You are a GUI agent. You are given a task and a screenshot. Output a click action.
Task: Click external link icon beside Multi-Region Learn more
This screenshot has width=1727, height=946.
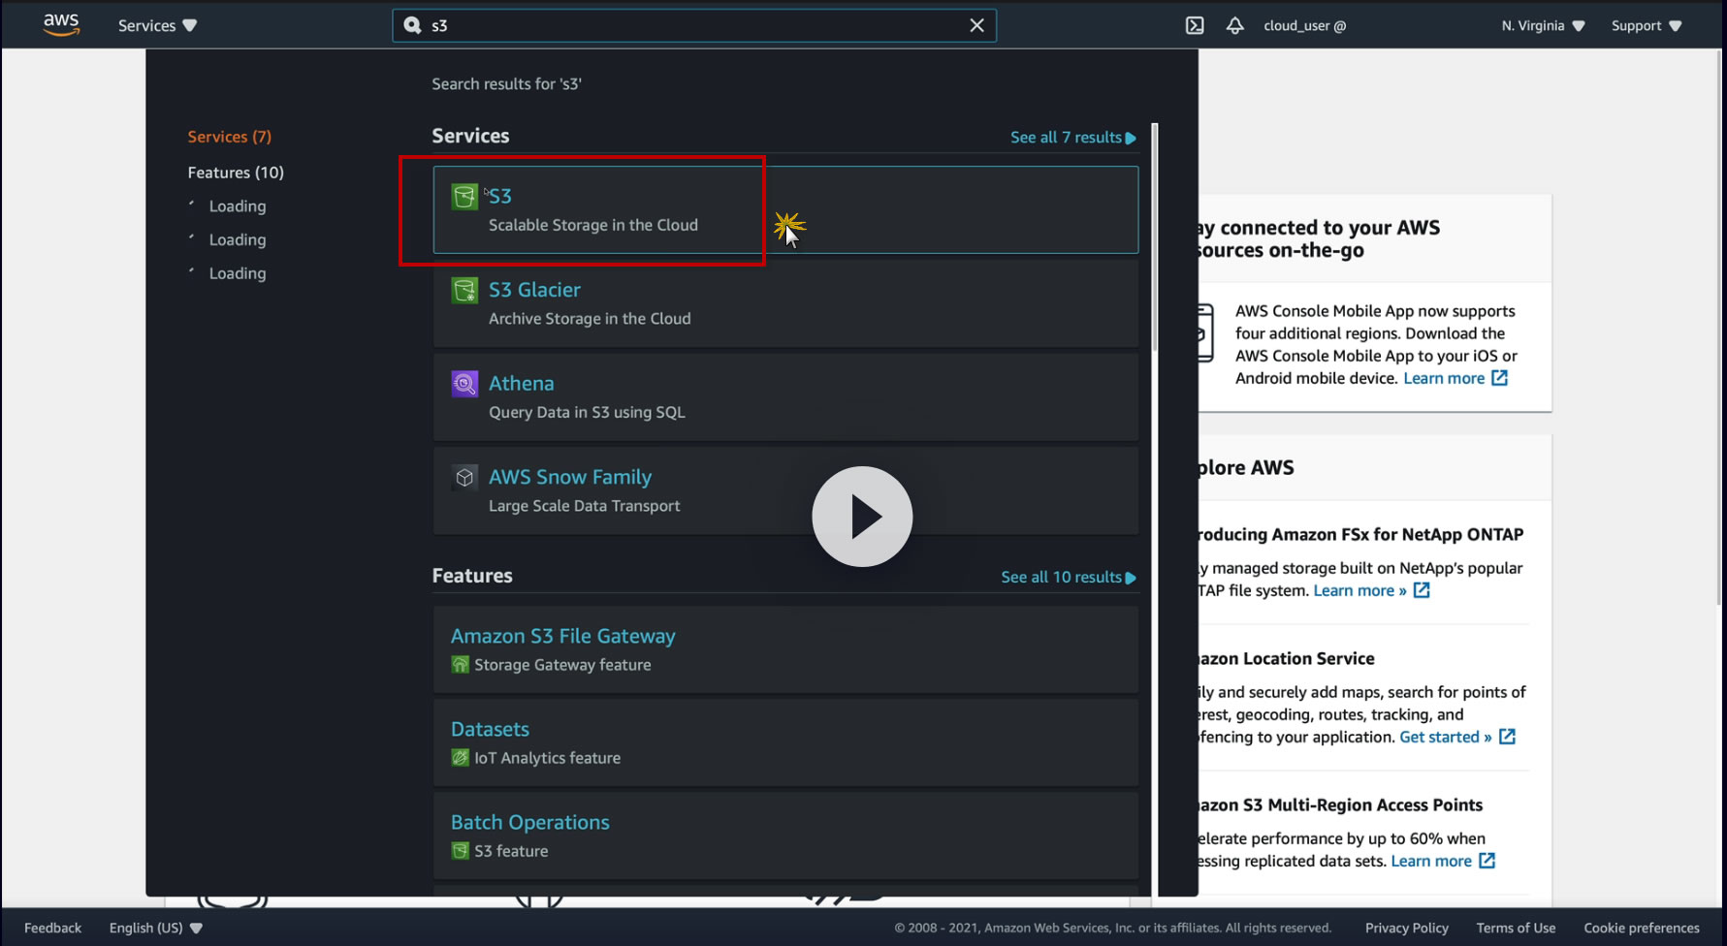pyautogui.click(x=1487, y=861)
